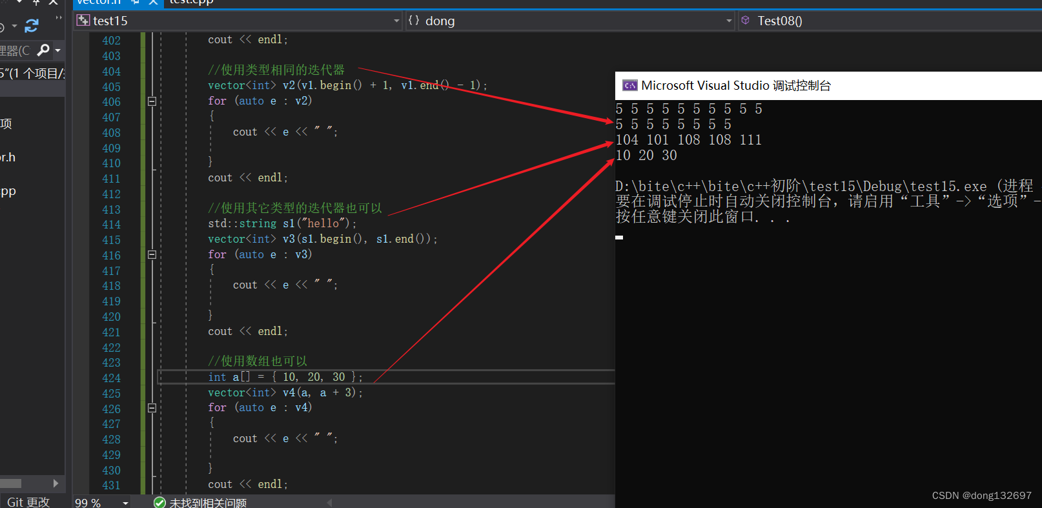Collapse the for loop at line 406

[152, 101]
